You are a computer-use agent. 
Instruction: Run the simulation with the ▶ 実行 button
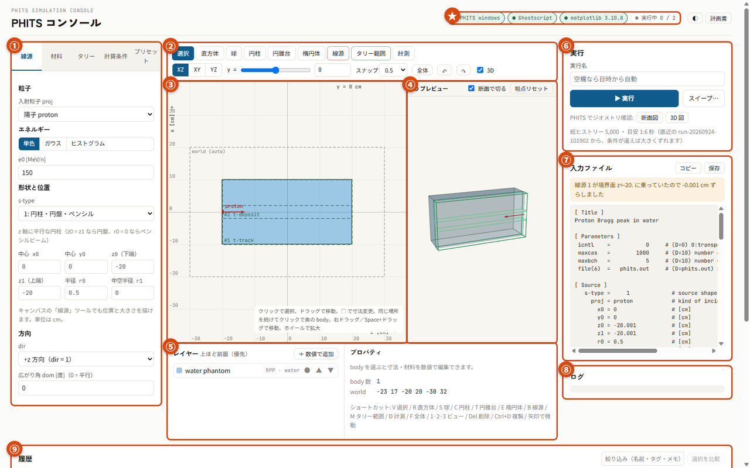coord(624,98)
